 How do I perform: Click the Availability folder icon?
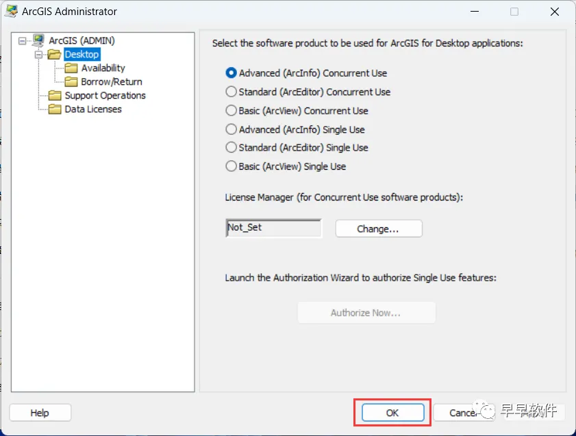click(71, 68)
